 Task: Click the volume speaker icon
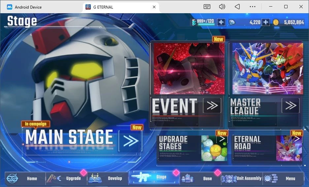coord(222,7)
